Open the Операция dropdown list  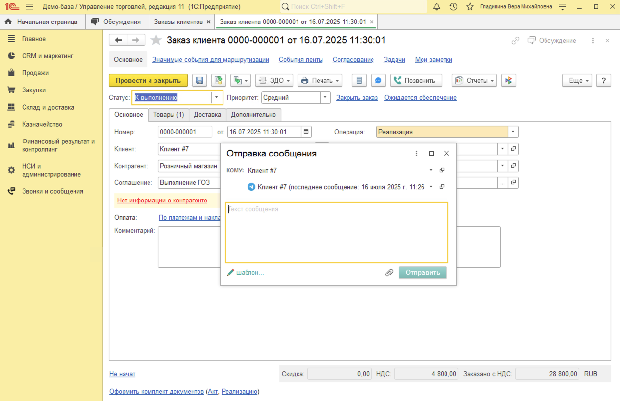(513, 132)
